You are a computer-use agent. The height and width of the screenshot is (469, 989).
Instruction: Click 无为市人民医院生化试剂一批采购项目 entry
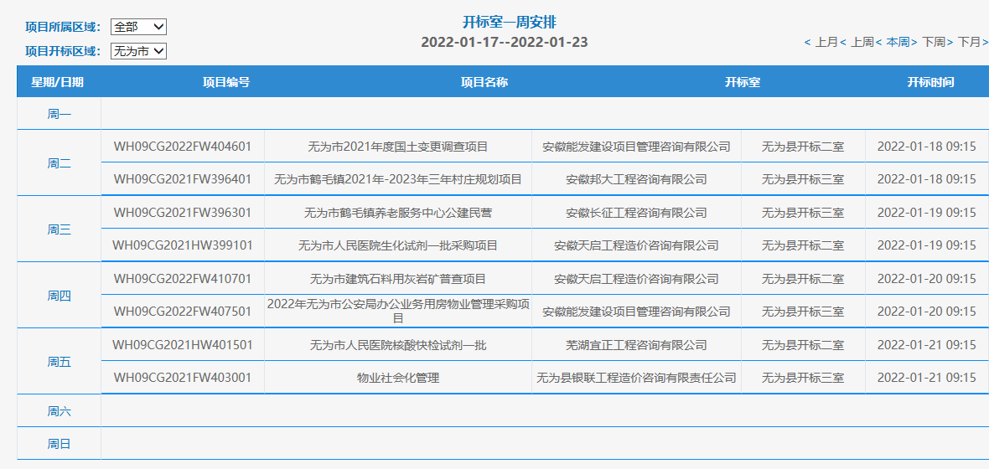398,245
